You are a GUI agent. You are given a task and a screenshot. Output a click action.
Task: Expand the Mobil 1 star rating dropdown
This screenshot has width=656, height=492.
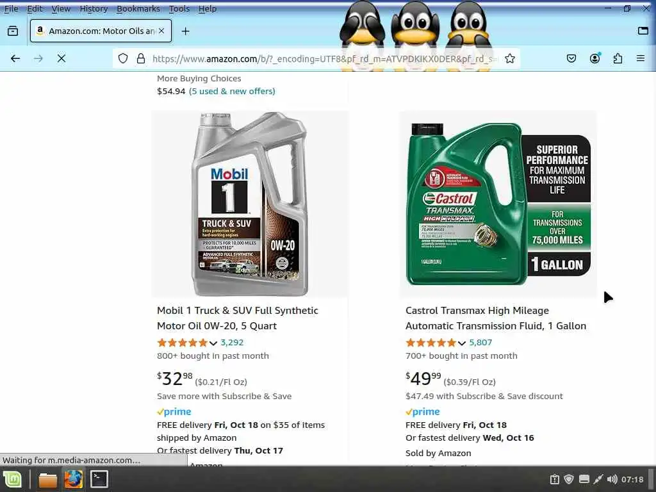(x=213, y=343)
